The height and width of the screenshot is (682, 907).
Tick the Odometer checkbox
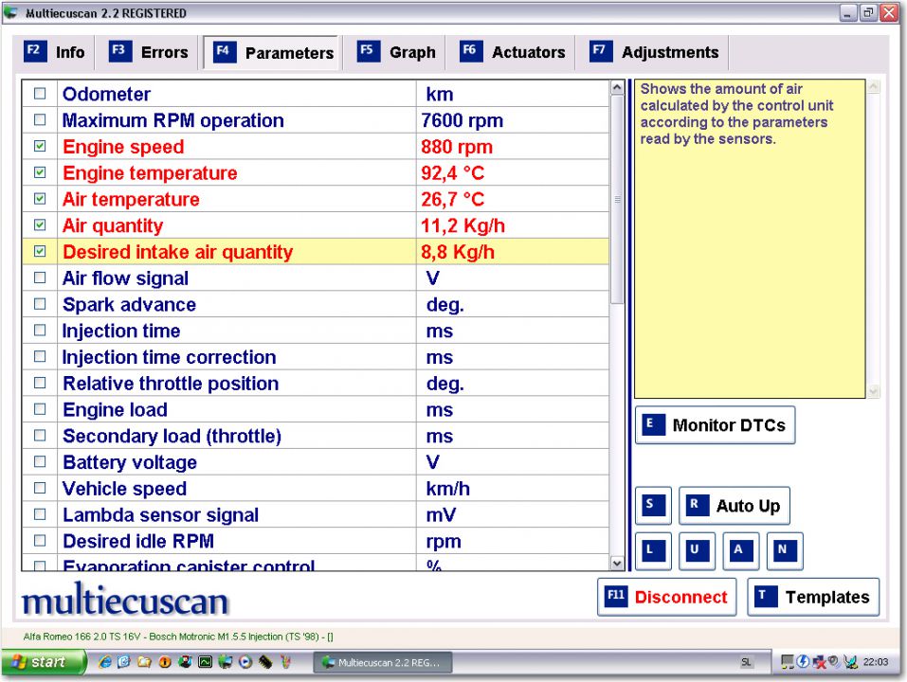pos(40,93)
